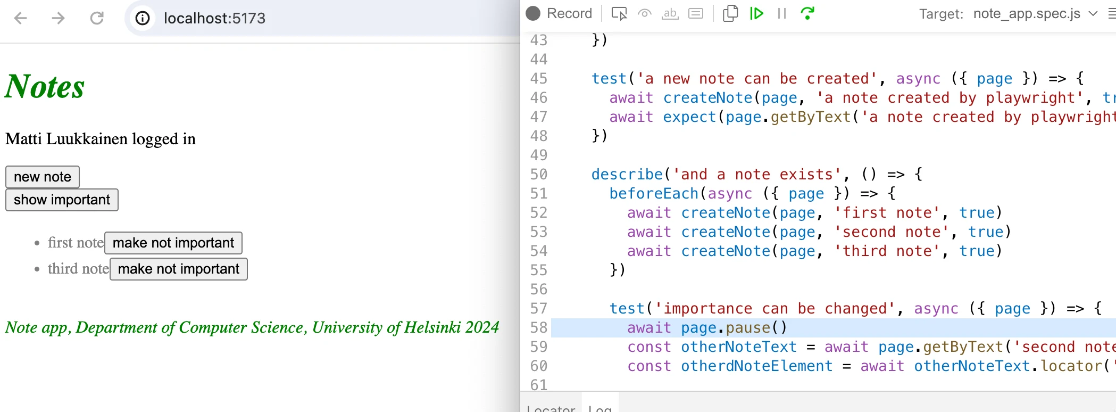Reload the localhost page
The image size is (1116, 412).
point(97,18)
